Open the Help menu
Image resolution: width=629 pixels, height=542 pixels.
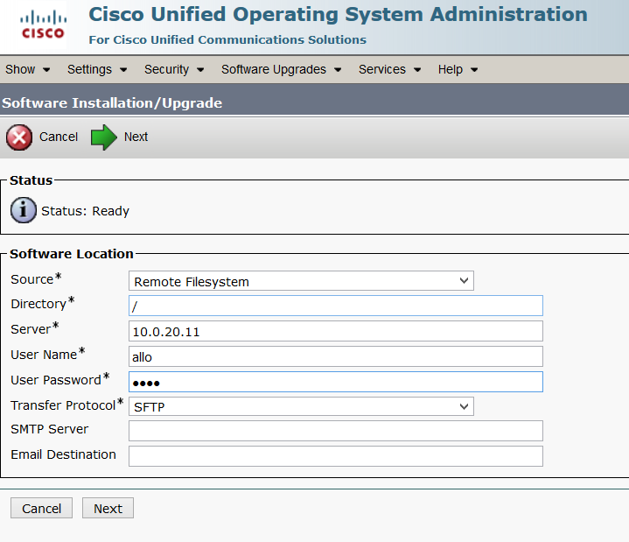tap(458, 69)
